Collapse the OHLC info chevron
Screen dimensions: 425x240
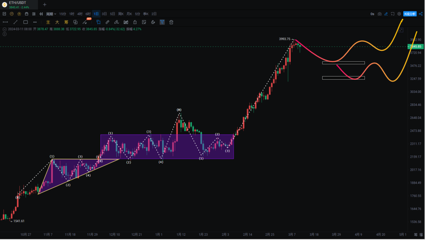(x=4, y=29)
